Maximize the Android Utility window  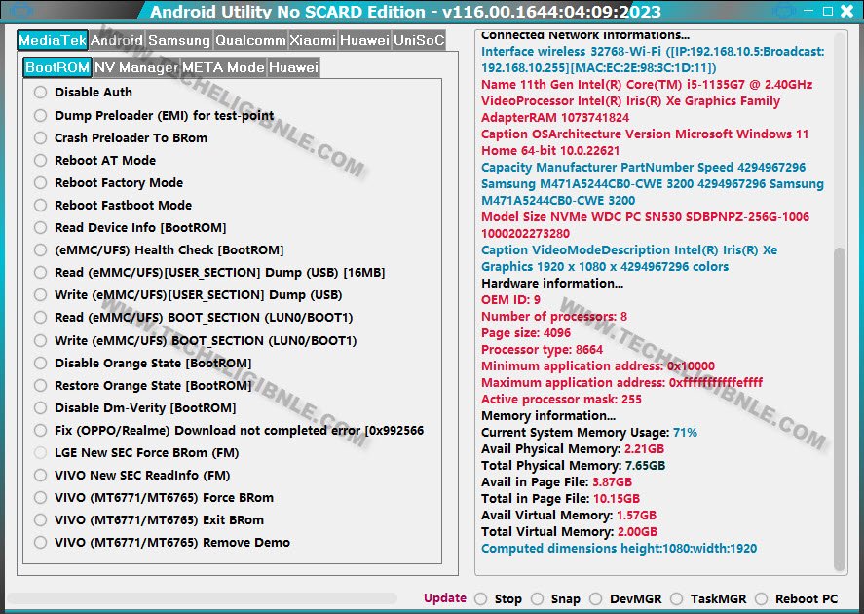coord(828,11)
